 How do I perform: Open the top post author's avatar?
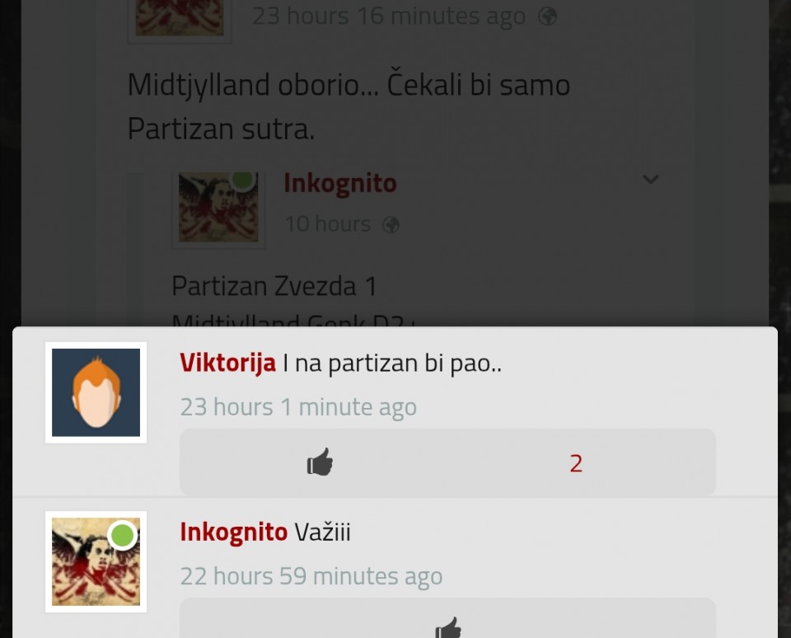(180, 18)
